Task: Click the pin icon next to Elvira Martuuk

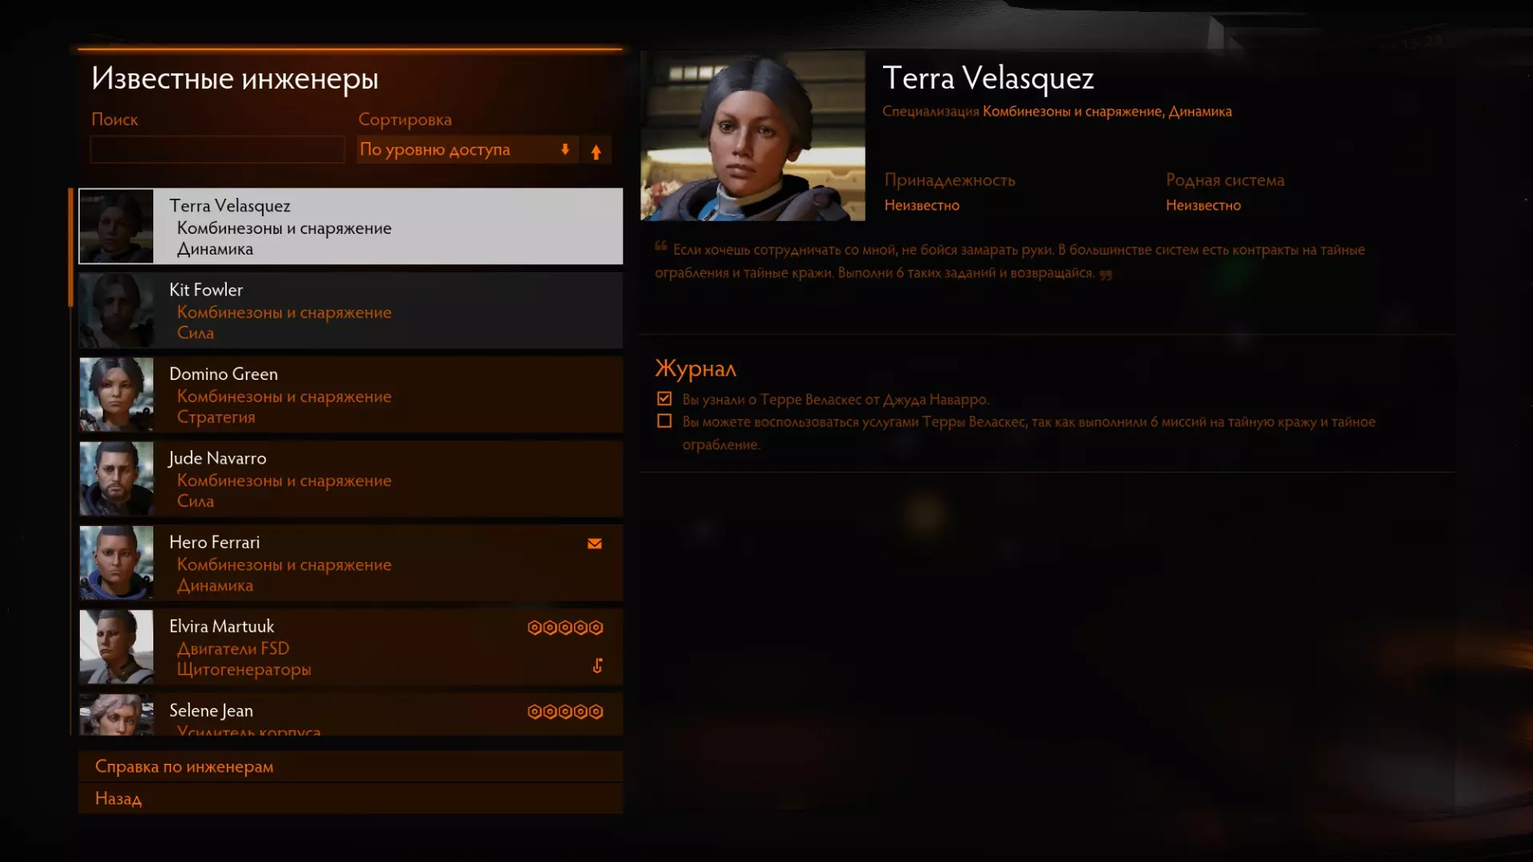Action: point(597,666)
